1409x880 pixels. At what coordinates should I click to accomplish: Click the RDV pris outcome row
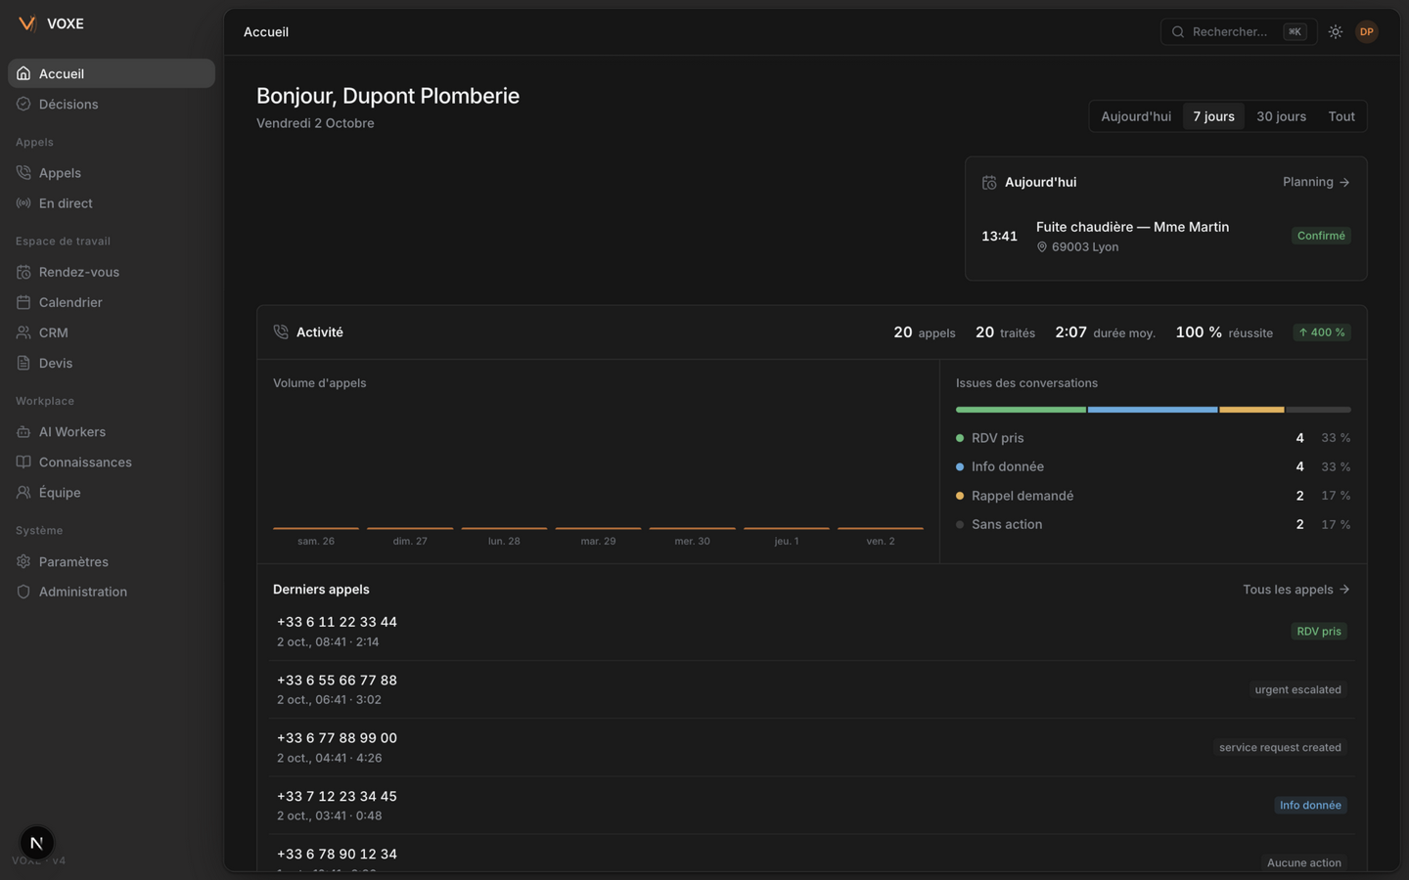(x=1153, y=438)
